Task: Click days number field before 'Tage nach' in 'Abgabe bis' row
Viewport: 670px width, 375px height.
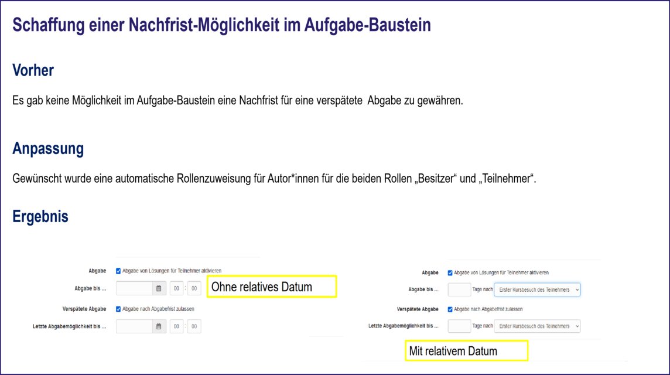Action: coord(459,289)
